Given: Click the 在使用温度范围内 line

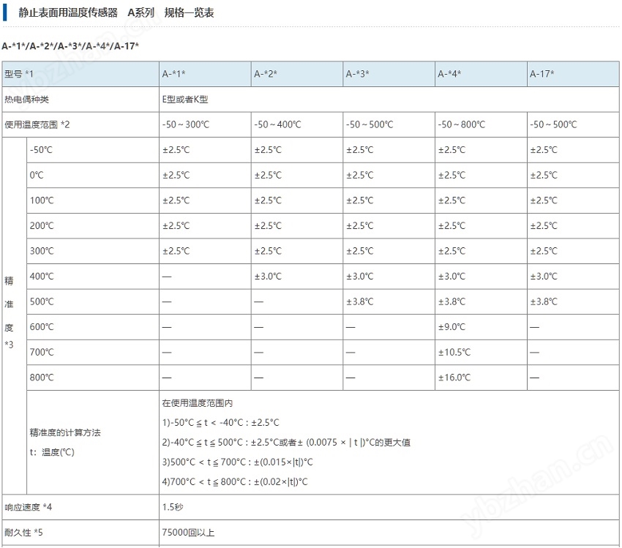Looking at the screenshot, I should (x=197, y=403).
